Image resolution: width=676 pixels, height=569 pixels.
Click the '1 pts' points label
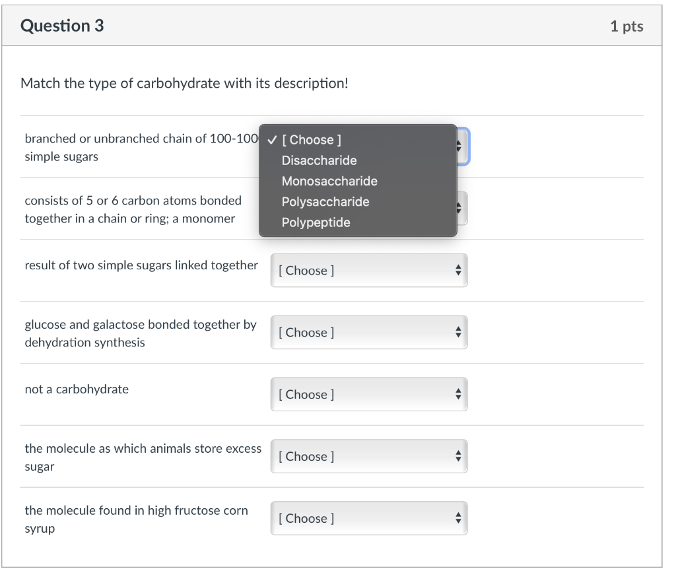626,26
